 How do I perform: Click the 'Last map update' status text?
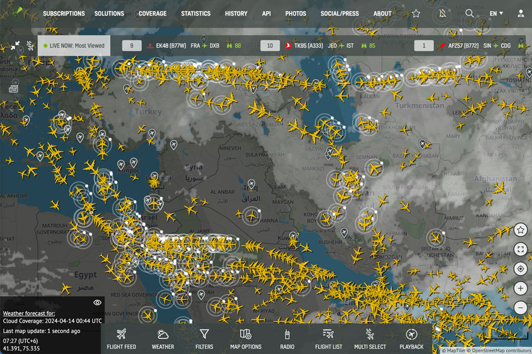pyautogui.click(x=42, y=331)
